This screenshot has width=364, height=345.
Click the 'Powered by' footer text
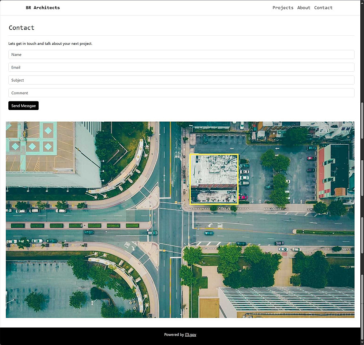[174, 334]
